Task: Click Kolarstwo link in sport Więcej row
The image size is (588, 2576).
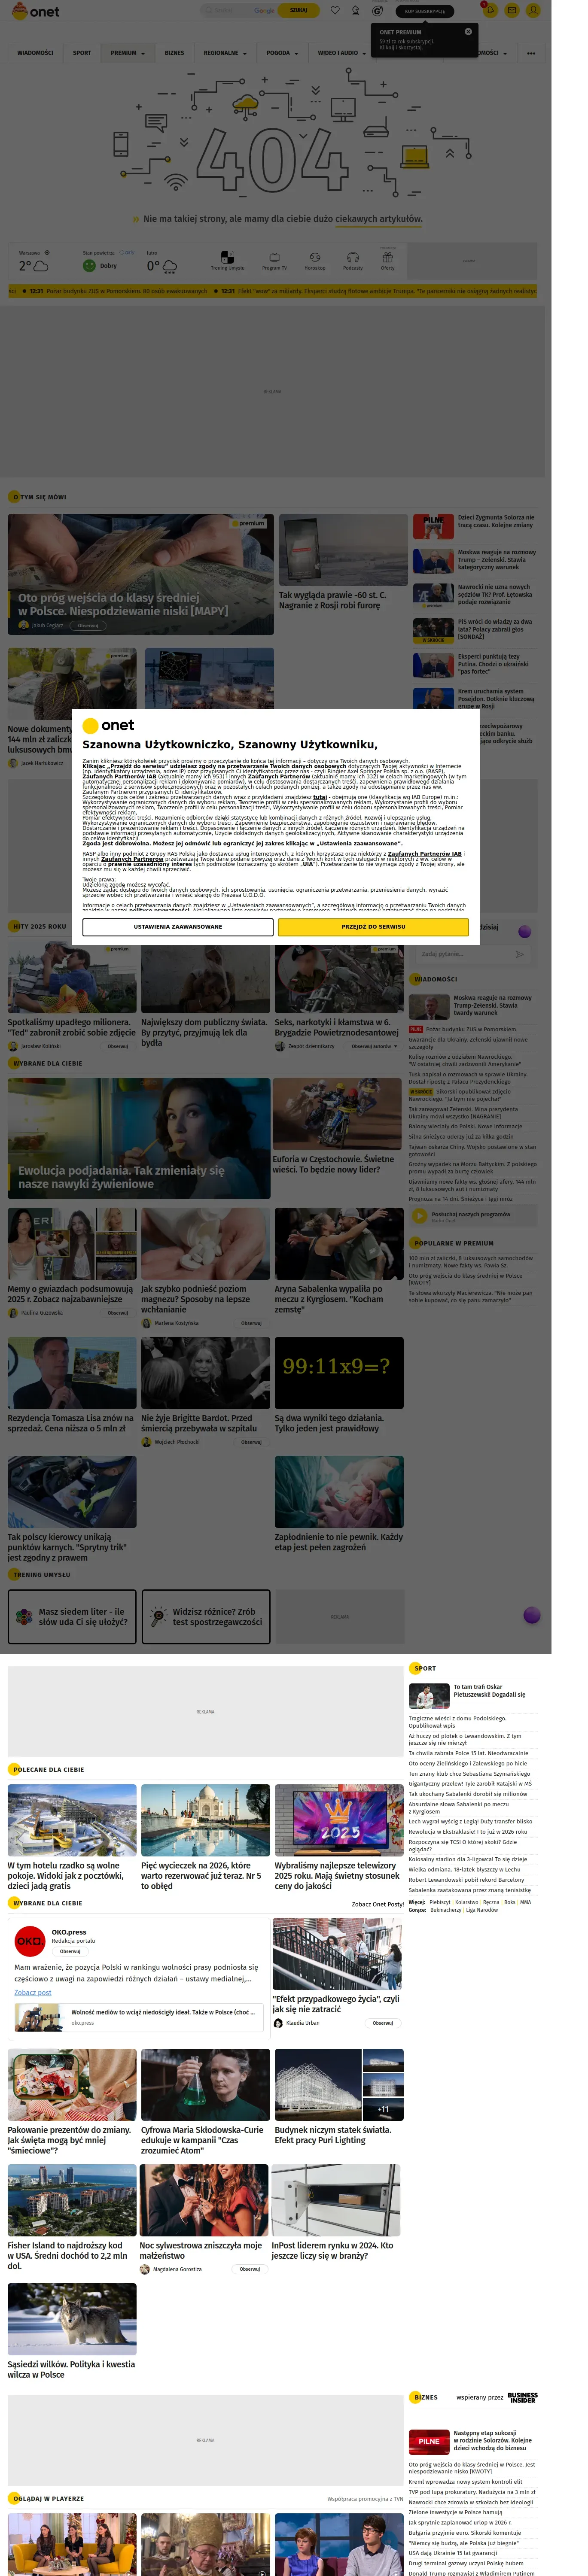Action: point(466,1902)
